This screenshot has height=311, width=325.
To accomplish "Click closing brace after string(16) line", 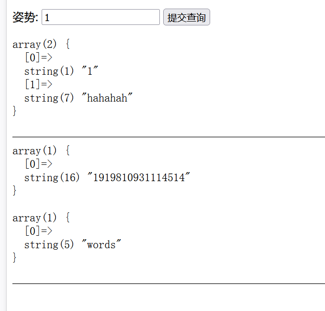I will click(x=14, y=190).
